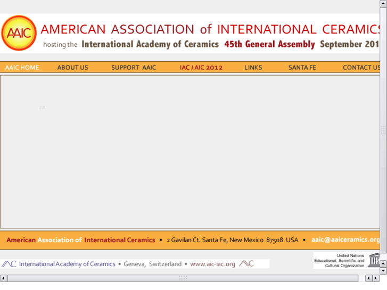Click United Nations Educational, Scientific and Cultural Organization text
Image resolution: width=387 pixels, height=290 pixels.
pyautogui.click(x=339, y=261)
